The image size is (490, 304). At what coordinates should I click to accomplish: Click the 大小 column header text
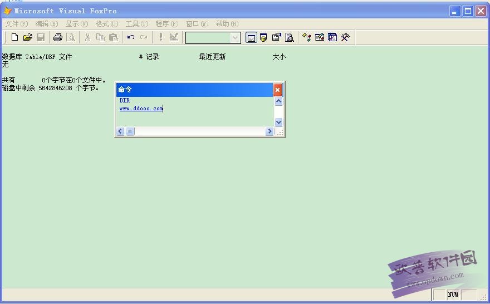pos(279,57)
